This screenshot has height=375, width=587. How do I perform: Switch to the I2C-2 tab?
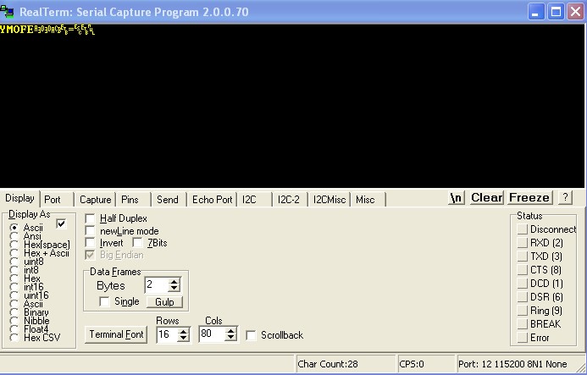point(289,200)
